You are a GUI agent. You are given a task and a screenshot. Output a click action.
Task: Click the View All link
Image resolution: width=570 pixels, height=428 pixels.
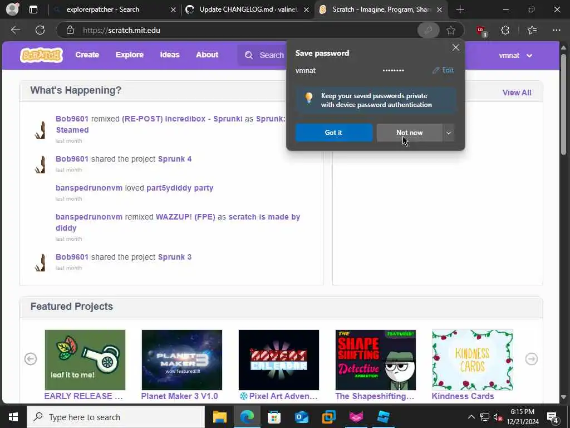coord(517,93)
